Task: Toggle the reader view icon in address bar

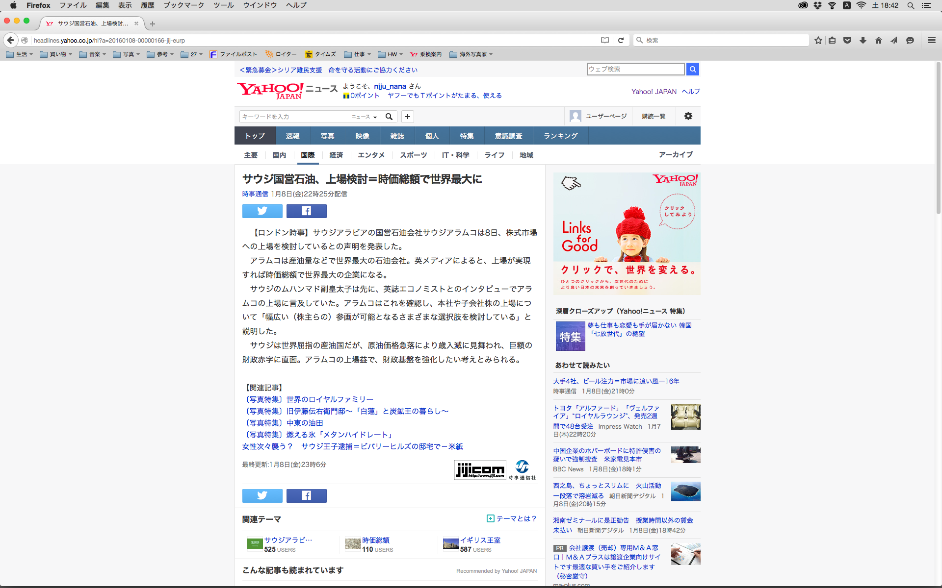Action: (x=605, y=40)
